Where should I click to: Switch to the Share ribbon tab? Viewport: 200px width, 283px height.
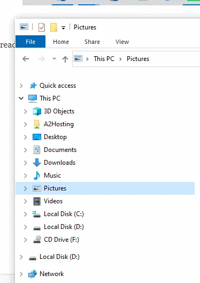tap(92, 42)
